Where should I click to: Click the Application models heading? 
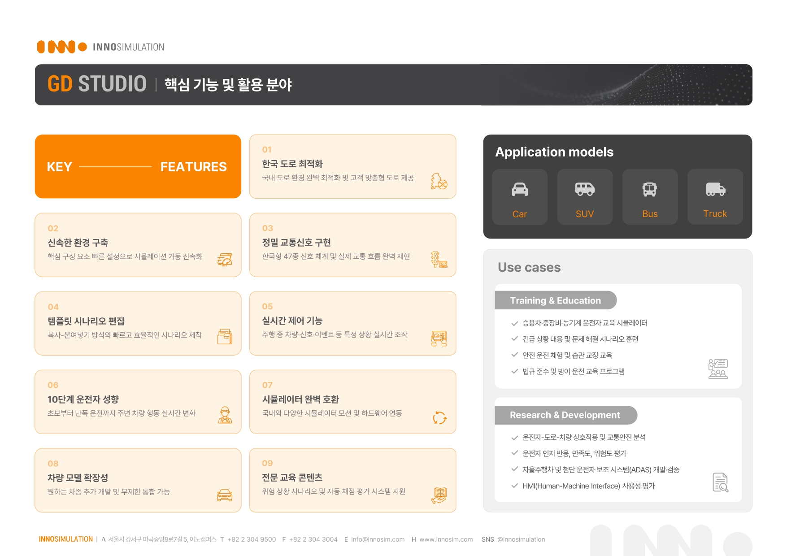(x=554, y=152)
